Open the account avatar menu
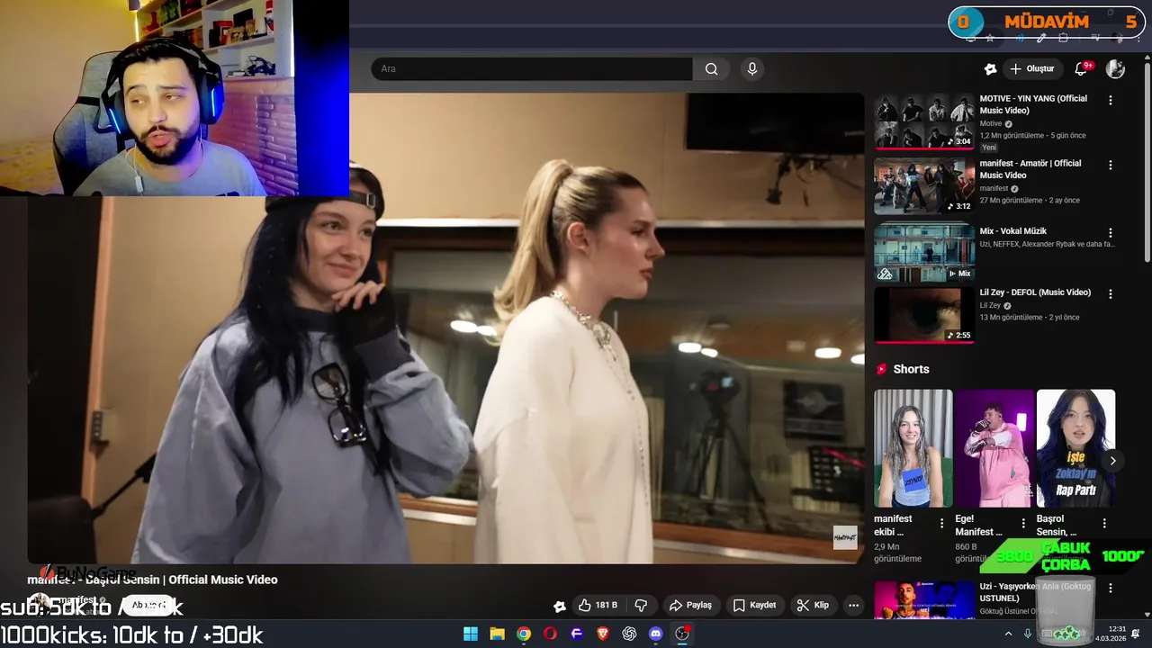The width and height of the screenshot is (1152, 648). [1115, 69]
